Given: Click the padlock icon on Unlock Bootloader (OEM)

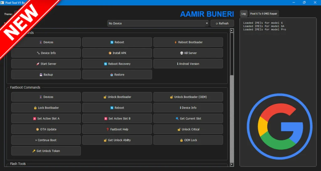Looking at the screenshot, I should [x=171, y=97].
